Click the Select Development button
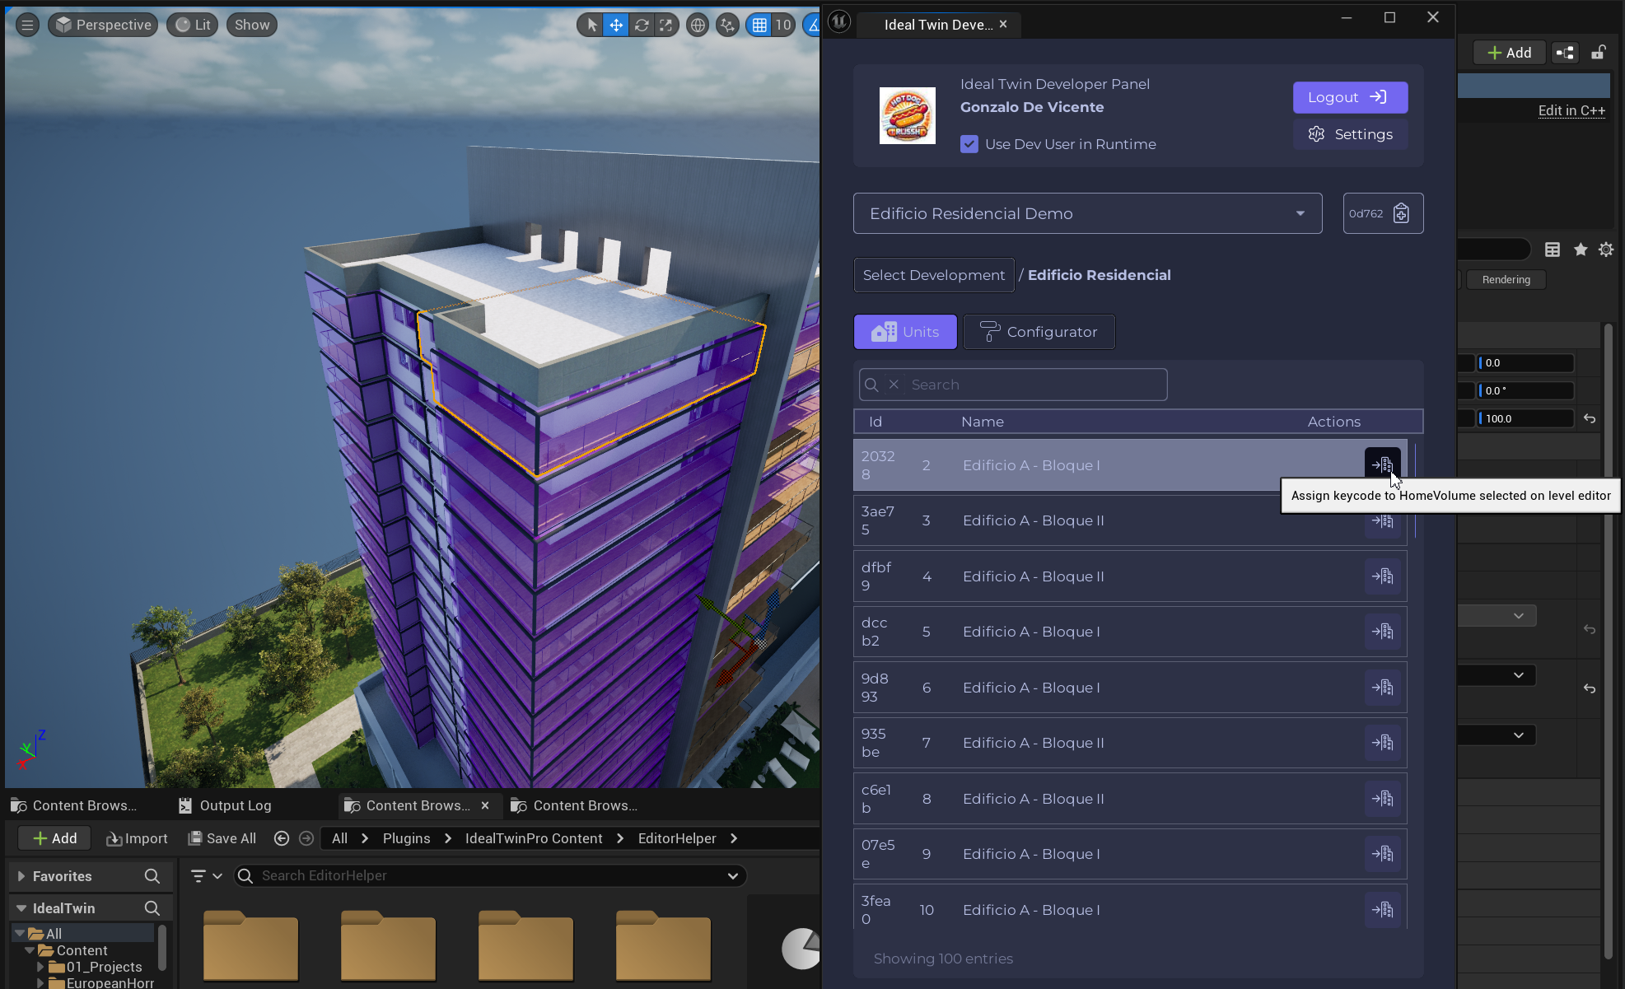1625x989 pixels. [933, 275]
